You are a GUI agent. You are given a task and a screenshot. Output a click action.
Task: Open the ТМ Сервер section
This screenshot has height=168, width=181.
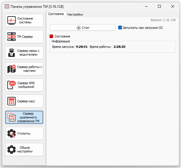click(x=24, y=37)
